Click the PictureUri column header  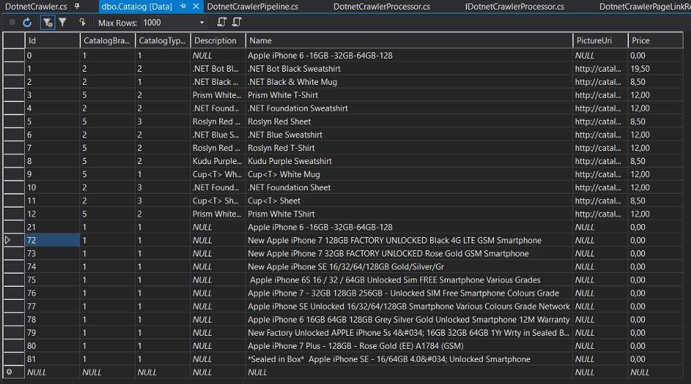(x=600, y=41)
